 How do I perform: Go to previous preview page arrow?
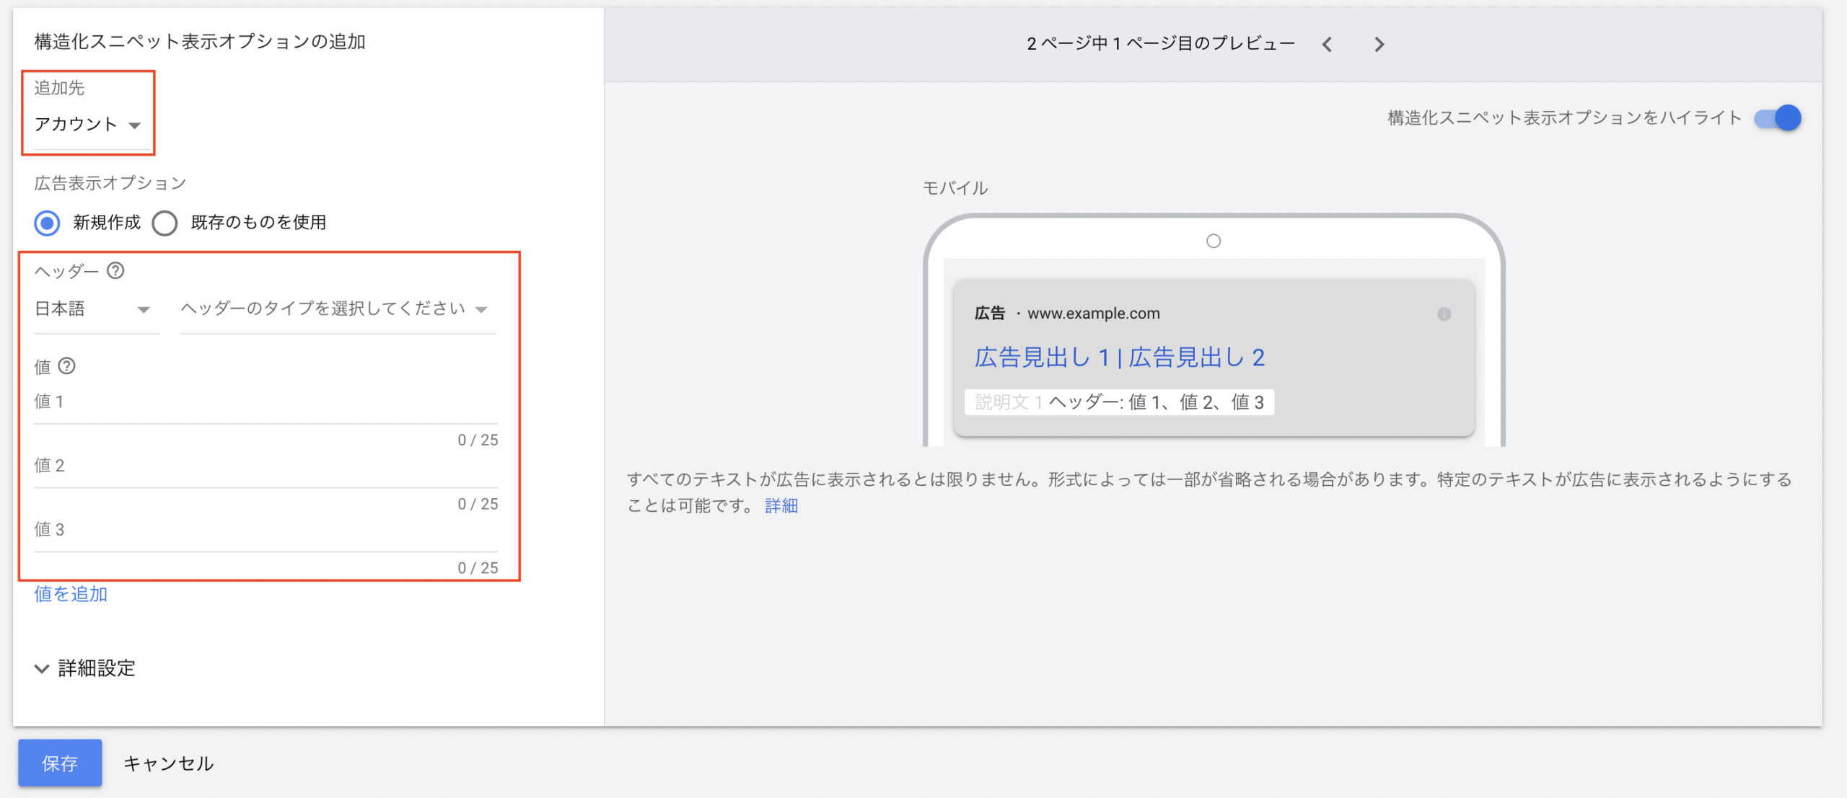pos(1327,45)
